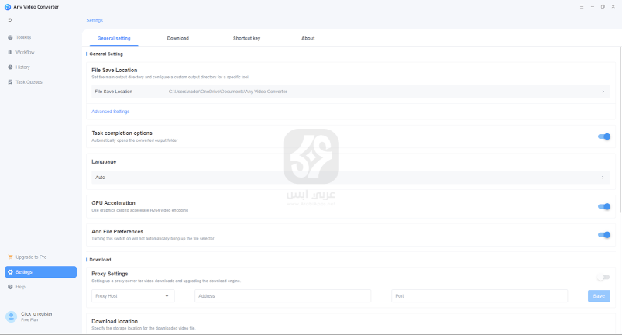
Task: Click the Click to register text
Action: 37,314
